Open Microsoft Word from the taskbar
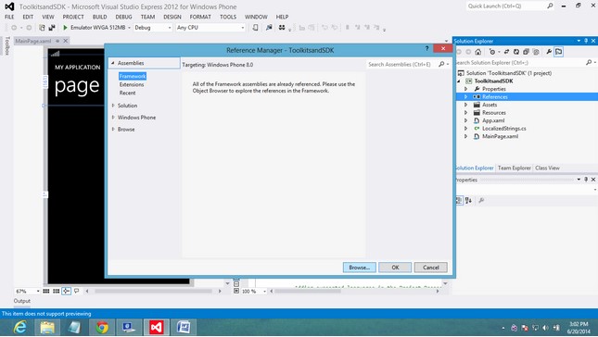 coord(184,327)
